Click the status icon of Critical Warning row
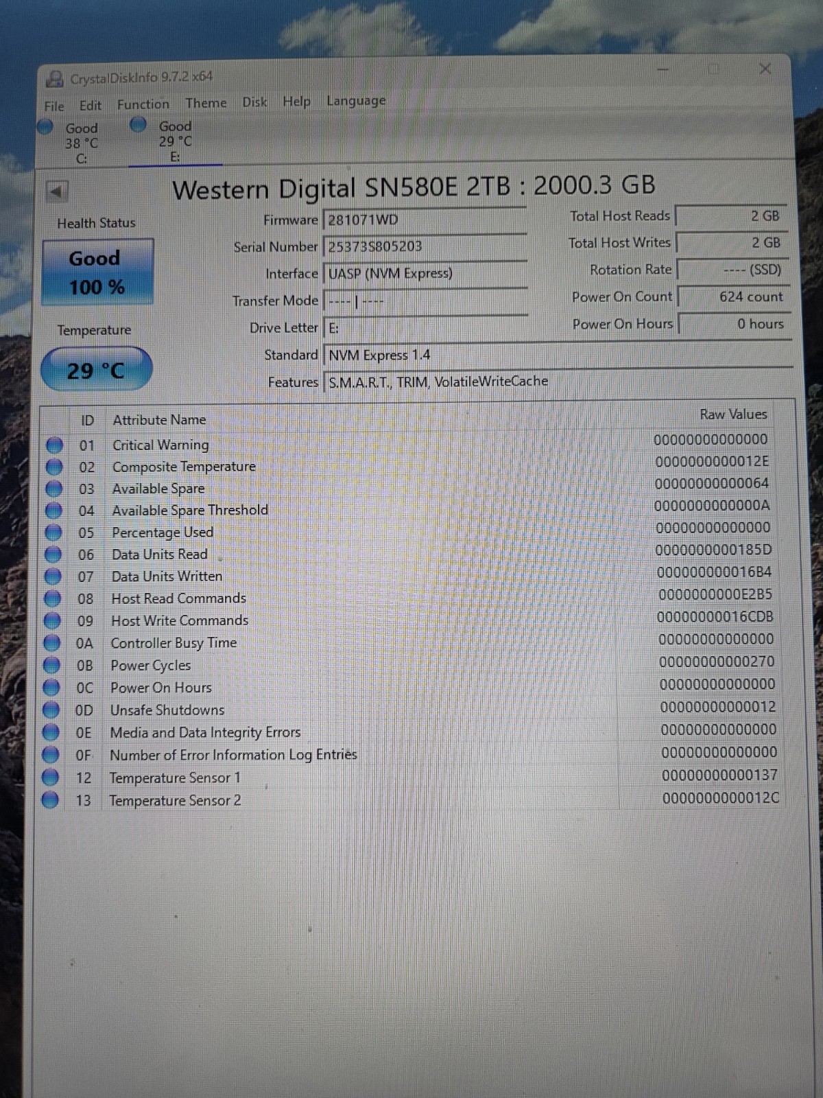Image resolution: width=823 pixels, height=1098 pixels. pos(55,445)
